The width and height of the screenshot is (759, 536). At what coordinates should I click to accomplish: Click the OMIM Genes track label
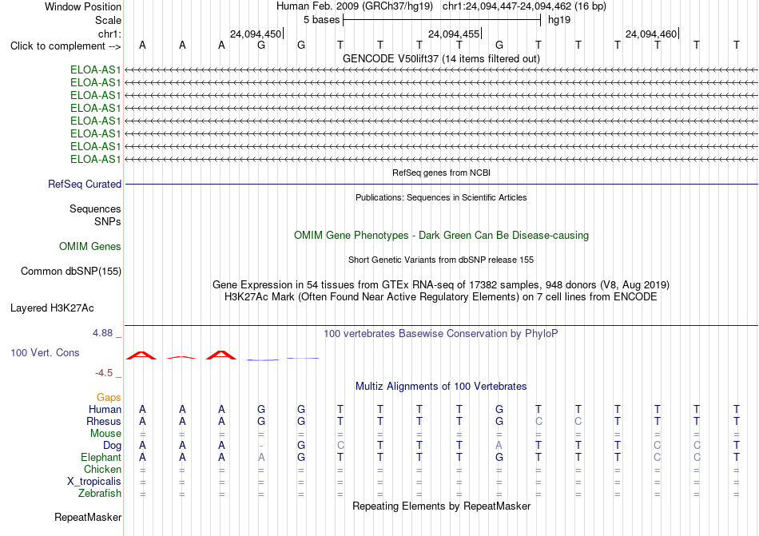point(90,247)
